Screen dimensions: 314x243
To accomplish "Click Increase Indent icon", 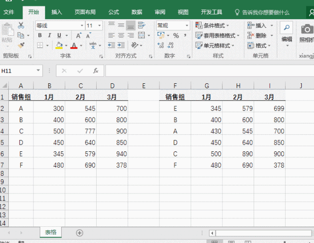I will pos(121,46).
